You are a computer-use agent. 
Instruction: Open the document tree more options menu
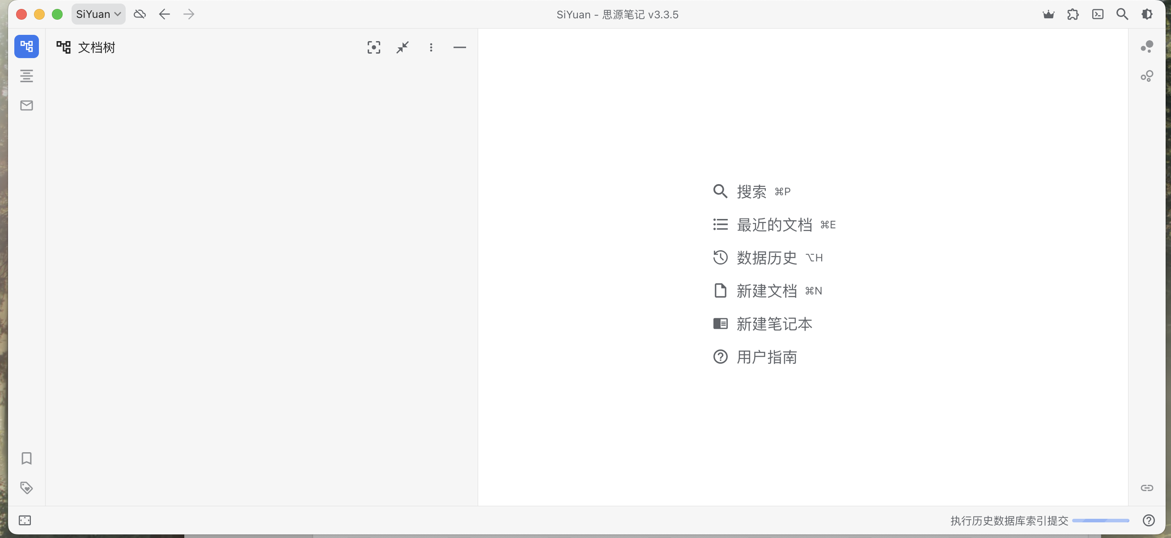(x=431, y=47)
